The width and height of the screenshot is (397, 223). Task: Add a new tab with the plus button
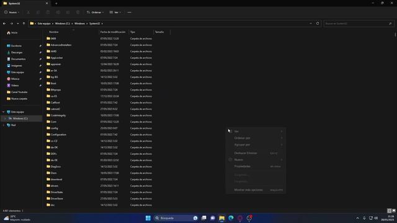coord(56,3)
